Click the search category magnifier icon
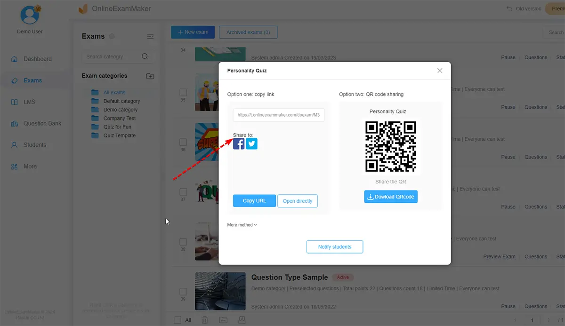Viewport: 565px width, 326px height. click(145, 56)
